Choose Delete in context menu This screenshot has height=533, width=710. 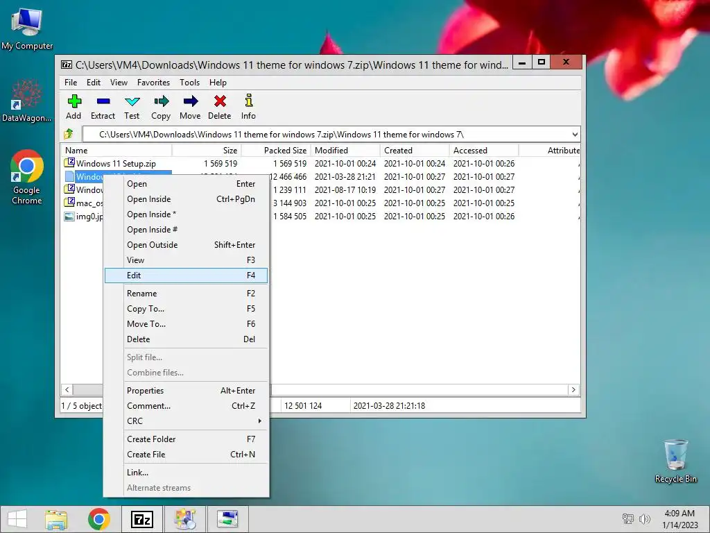pos(186,339)
